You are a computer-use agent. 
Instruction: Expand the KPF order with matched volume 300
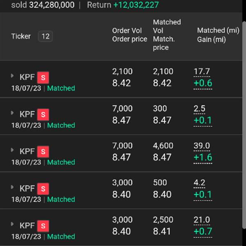[x=12, y=113]
